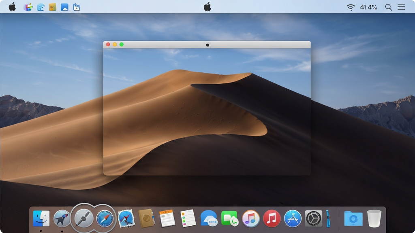The image size is (415, 233).
Task: Click the dune image inside the window
Action: (207, 112)
